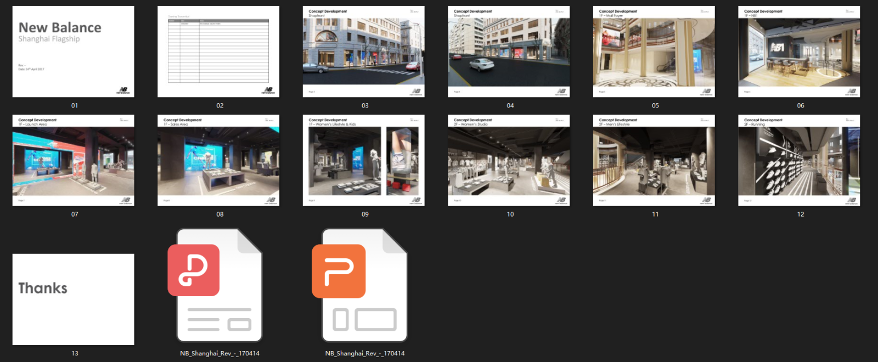878x362 pixels.
Task: Click the Women's Lifestyle & Kids slide thumbnail
Action: (364, 160)
